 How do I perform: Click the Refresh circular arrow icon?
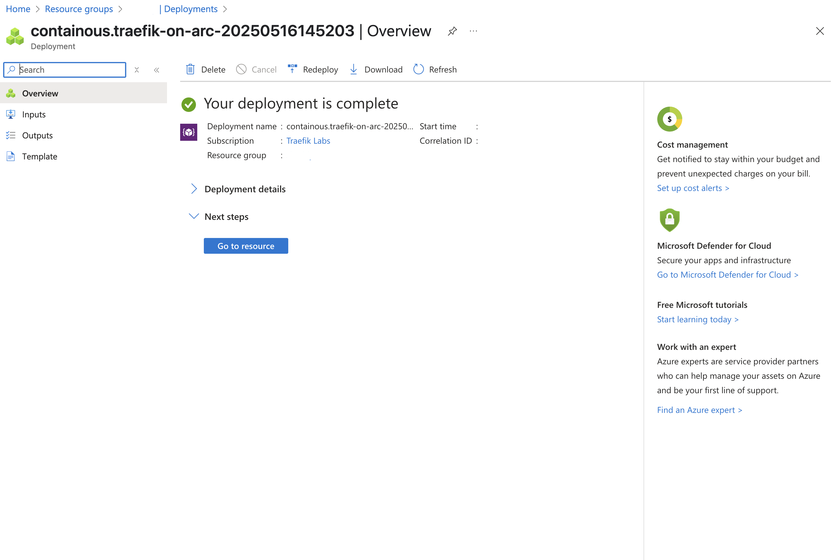click(x=418, y=69)
